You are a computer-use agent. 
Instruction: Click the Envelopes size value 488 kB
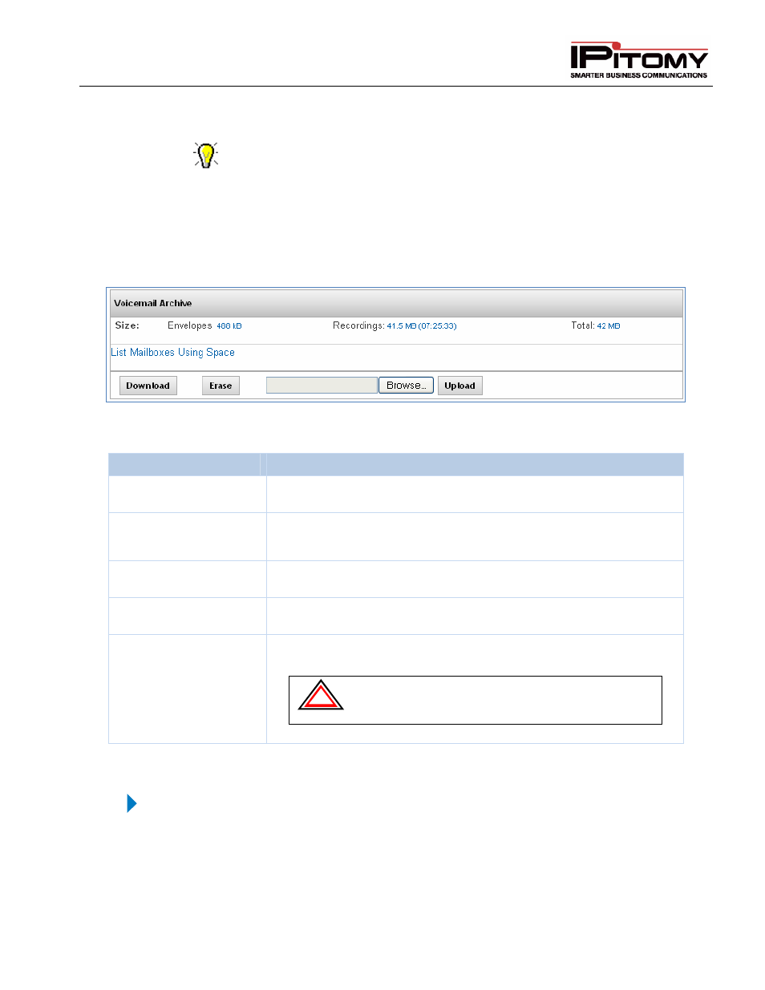tap(229, 326)
